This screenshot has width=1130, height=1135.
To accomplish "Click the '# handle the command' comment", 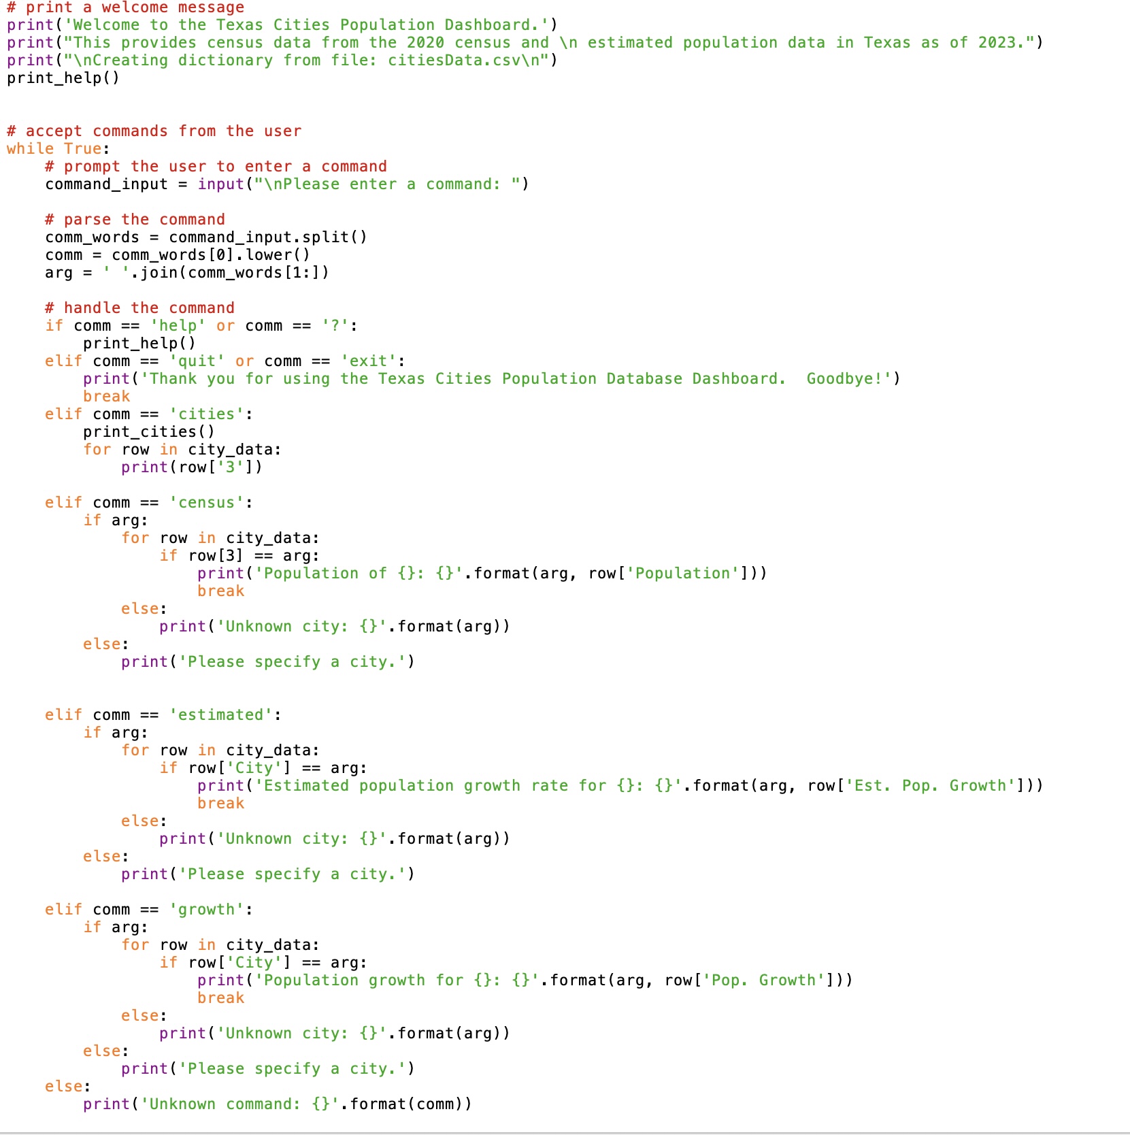I will tap(139, 308).
